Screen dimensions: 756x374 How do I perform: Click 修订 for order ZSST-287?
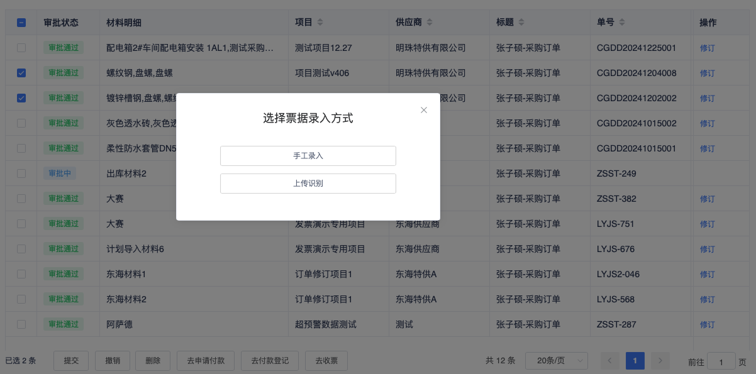pyautogui.click(x=708, y=324)
